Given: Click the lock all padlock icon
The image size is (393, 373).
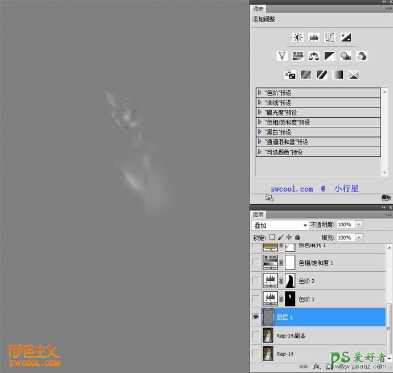Looking at the screenshot, I should click(297, 237).
